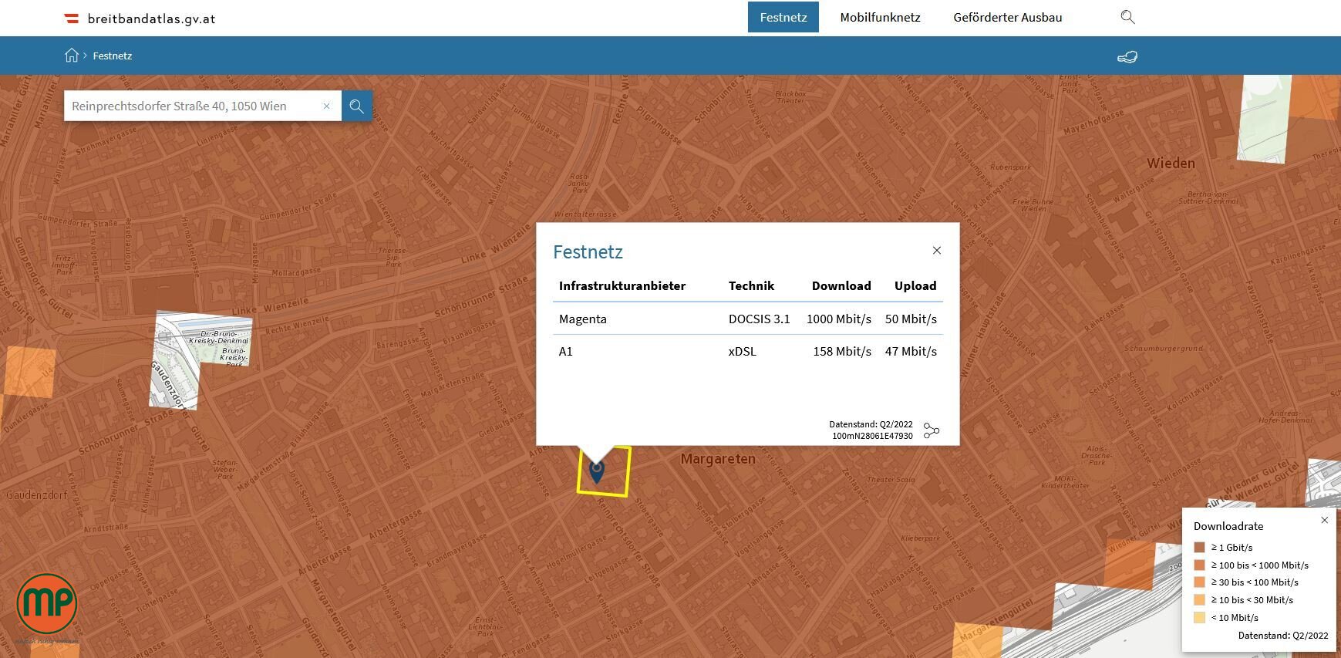The width and height of the screenshot is (1341, 658).
Task: Click the icon in the blue bar
Action: (x=1127, y=56)
